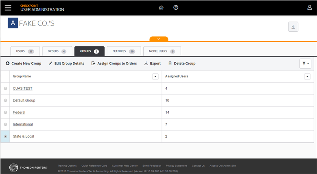Image resolution: width=317 pixels, height=174 pixels.
Task: Click Delete Group trash icon
Action: 181,64
